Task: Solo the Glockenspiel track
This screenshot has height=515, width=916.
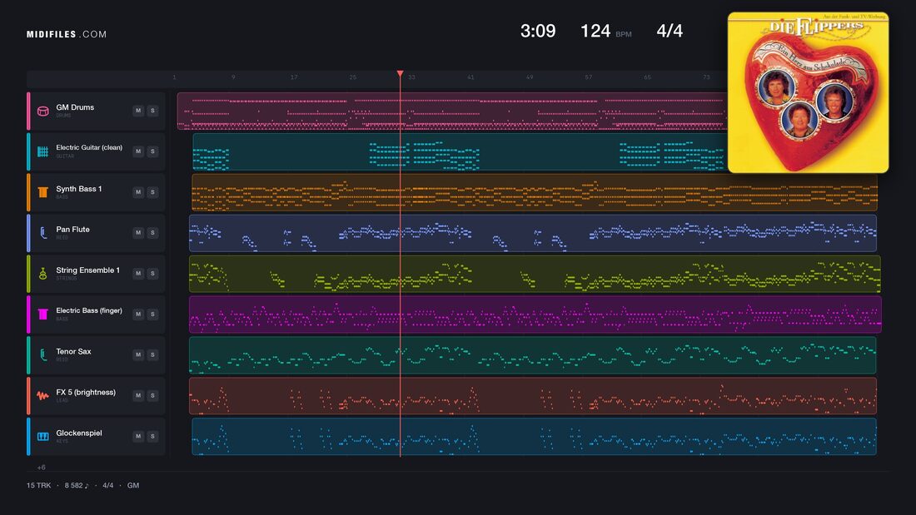Action: [152, 436]
